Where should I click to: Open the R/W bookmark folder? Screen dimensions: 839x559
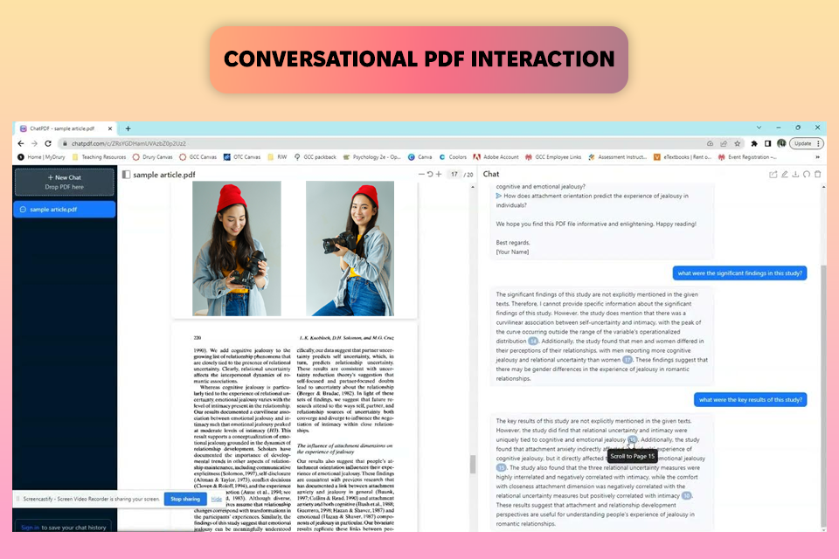tap(277, 157)
